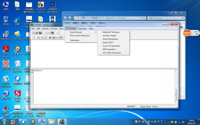200x125 pixels.
Task: Open the Search menu
Action: tap(45, 28)
